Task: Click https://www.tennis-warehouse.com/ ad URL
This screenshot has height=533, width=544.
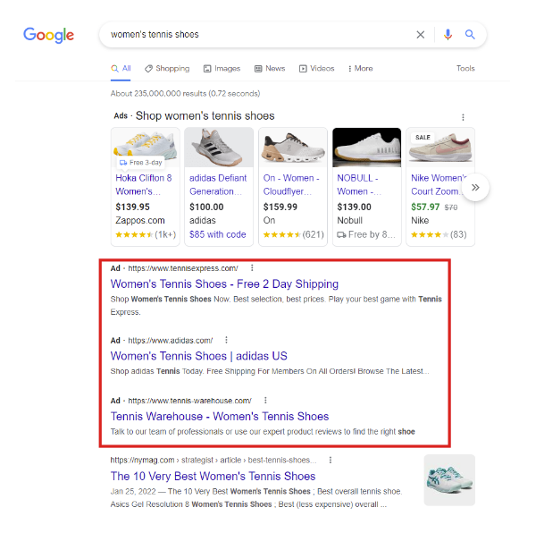Action: click(189, 401)
